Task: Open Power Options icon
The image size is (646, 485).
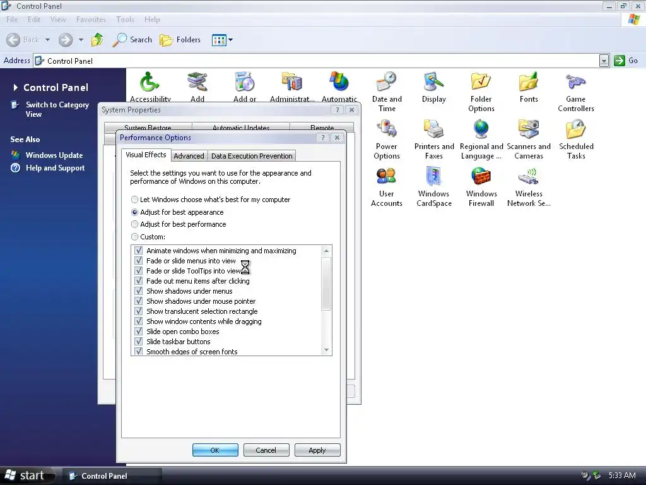Action: [x=387, y=129]
